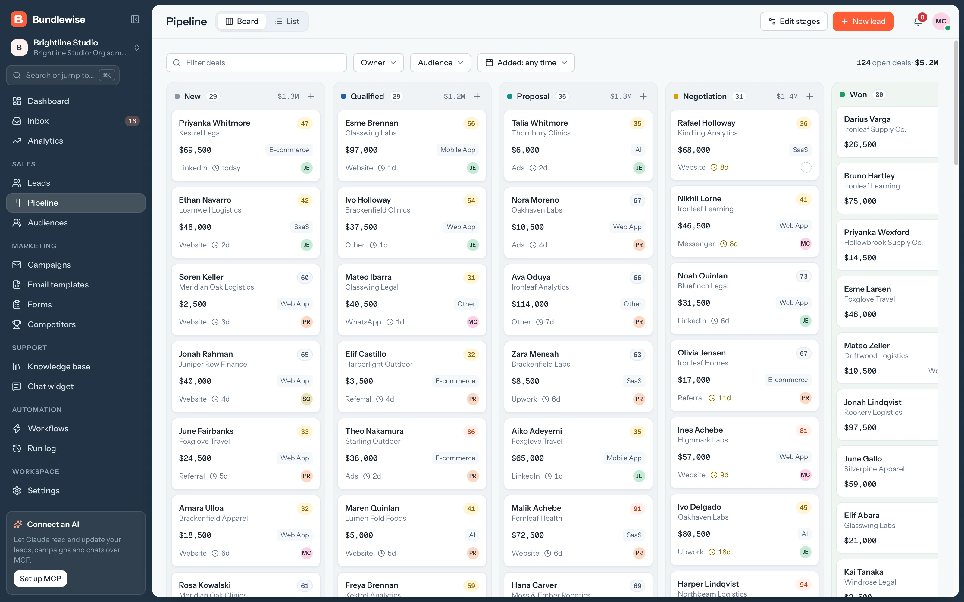Expand the Brightline Studio workspace switcher
Image resolution: width=964 pixels, height=602 pixels.
76,47
